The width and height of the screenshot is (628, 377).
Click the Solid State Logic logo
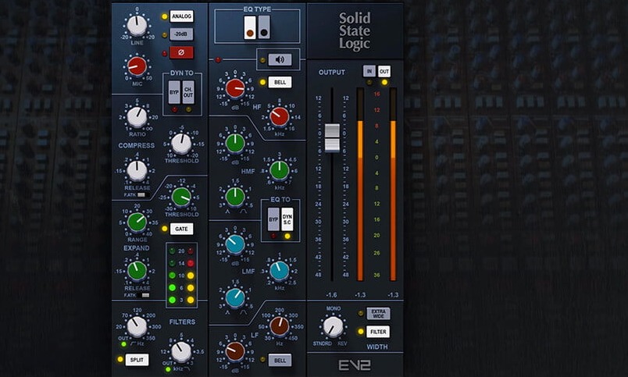pos(355,30)
